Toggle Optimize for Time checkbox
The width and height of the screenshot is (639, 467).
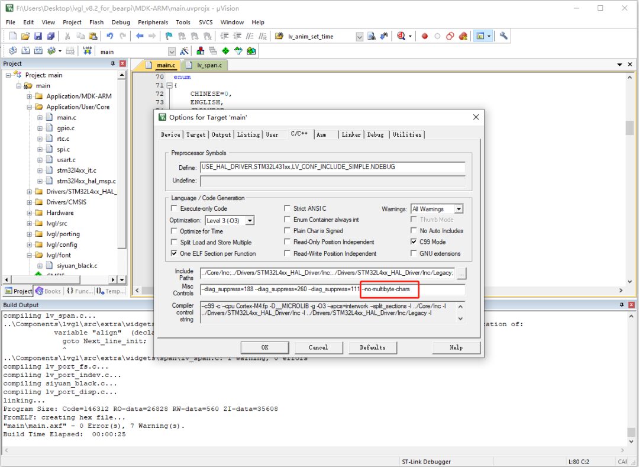click(175, 231)
